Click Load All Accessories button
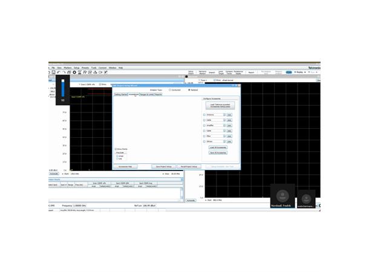This screenshot has width=369, height=272. [x=217, y=147]
